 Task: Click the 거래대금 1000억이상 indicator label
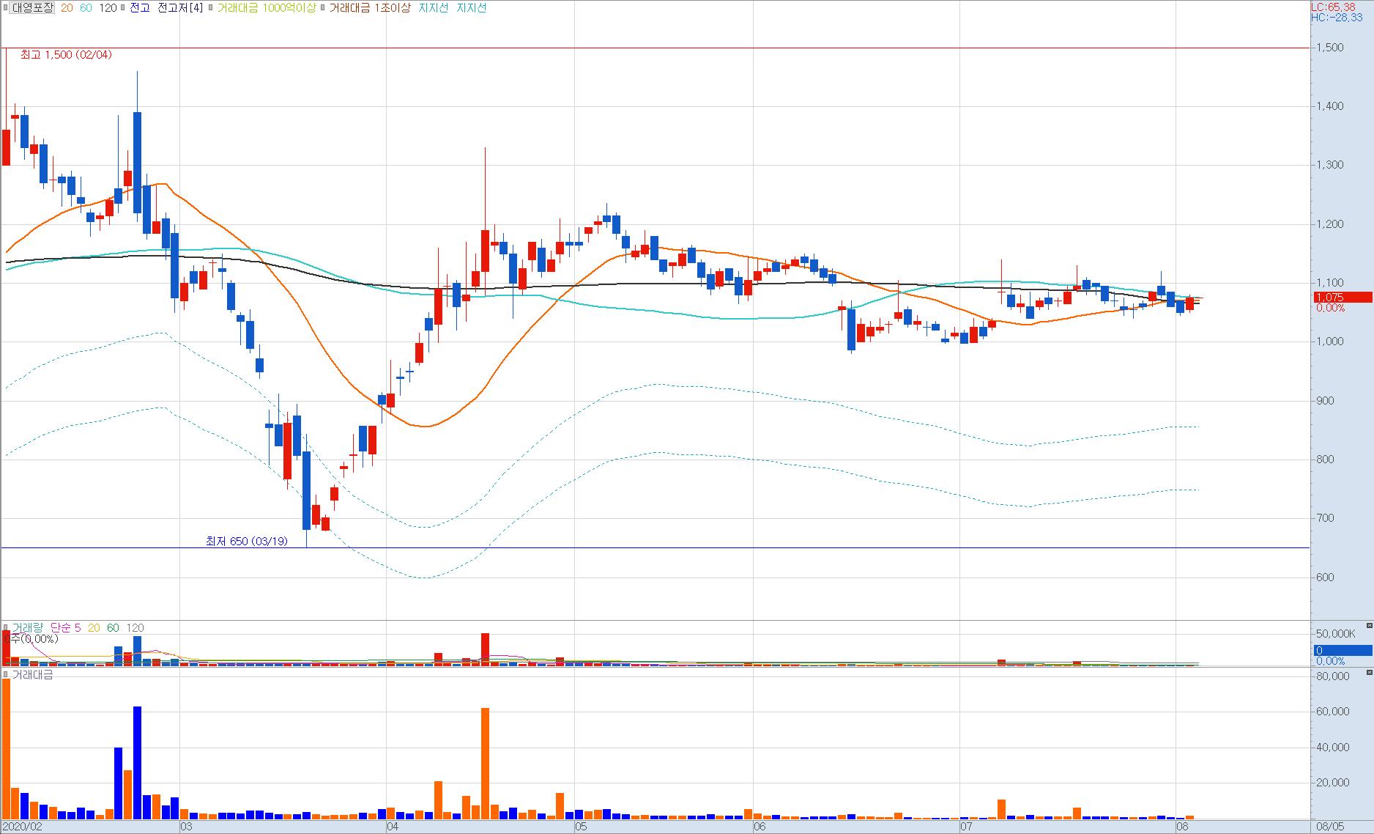point(267,8)
